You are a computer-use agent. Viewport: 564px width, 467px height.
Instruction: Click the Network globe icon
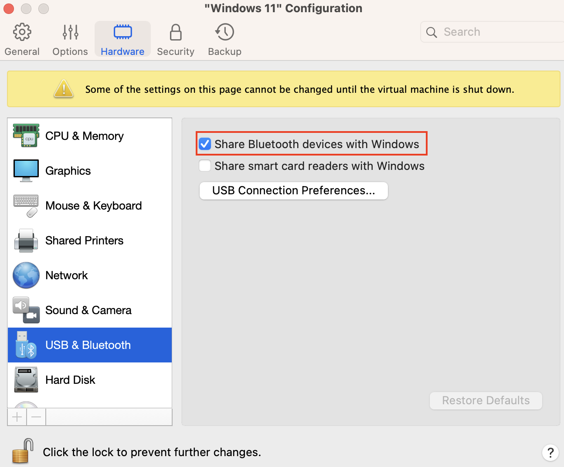pyautogui.click(x=26, y=275)
